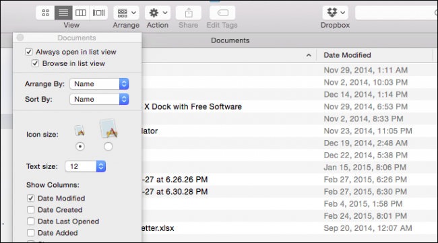This screenshot has height=243, width=438.
Task: Open the Action gear menu
Action: [x=158, y=13]
